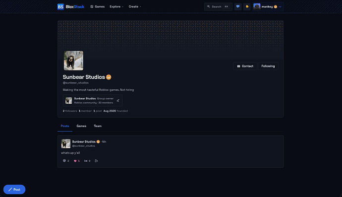View the 1 member count
The width and height of the screenshot is (342, 197).
pyautogui.click(x=85, y=111)
